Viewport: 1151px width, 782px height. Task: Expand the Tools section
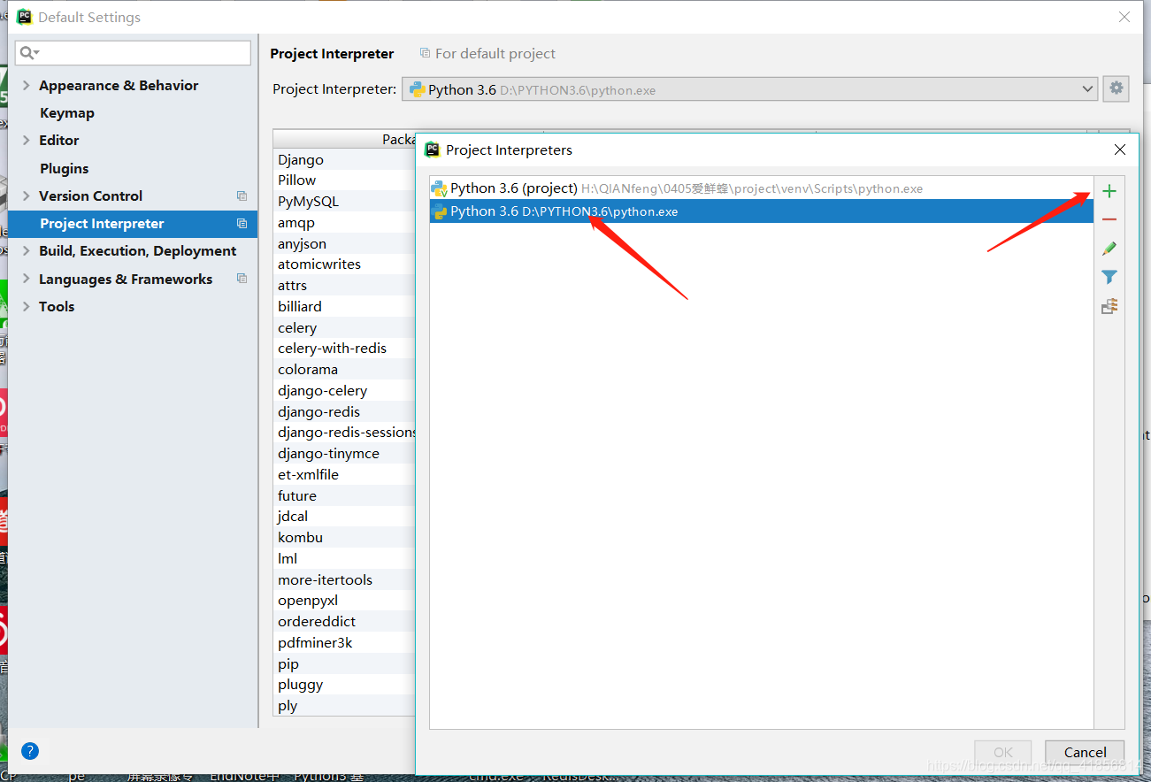click(27, 306)
